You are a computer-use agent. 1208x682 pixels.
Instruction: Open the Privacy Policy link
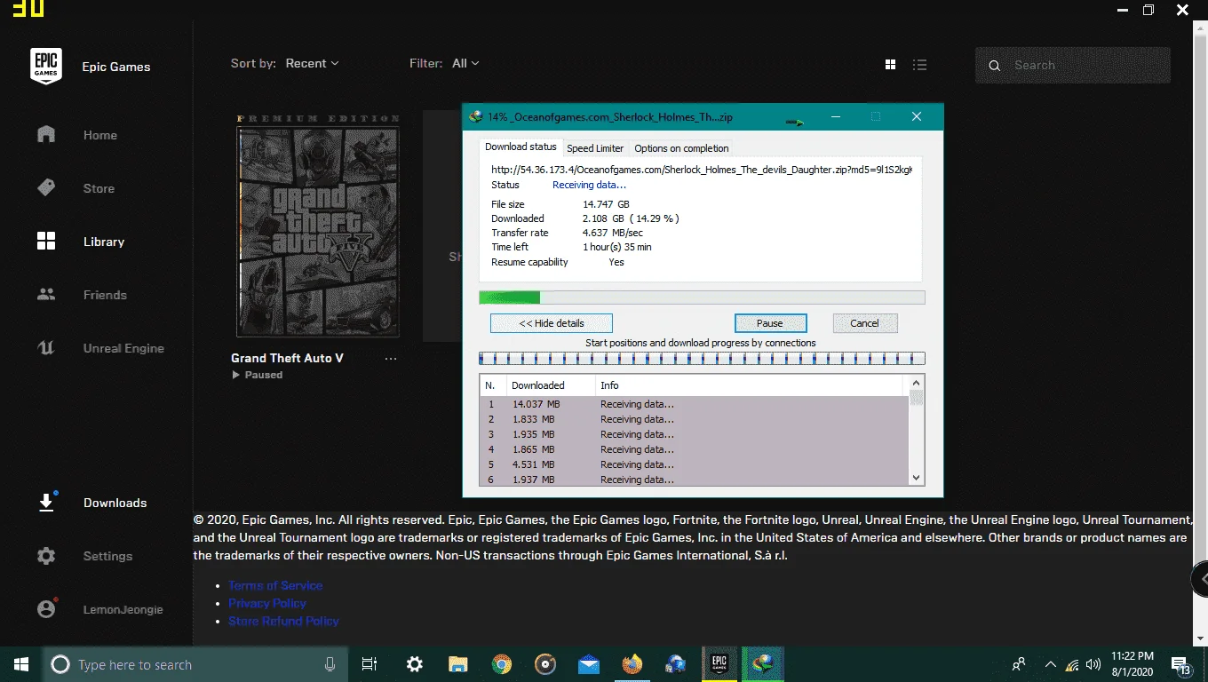pos(267,603)
